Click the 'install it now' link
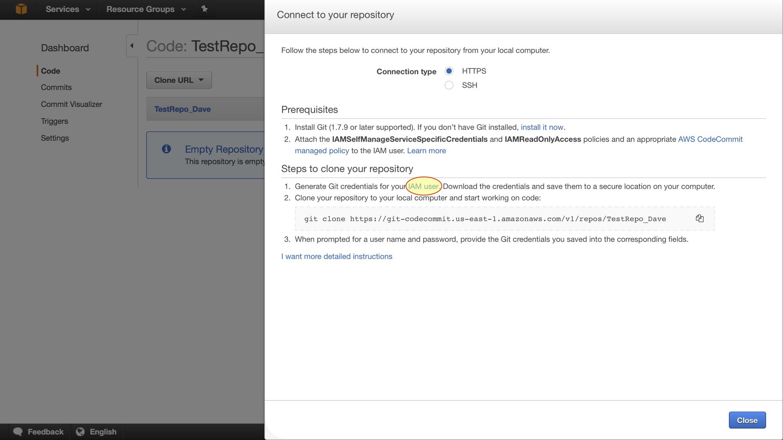 point(542,127)
